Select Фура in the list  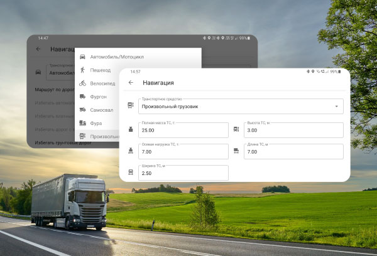[96, 123]
